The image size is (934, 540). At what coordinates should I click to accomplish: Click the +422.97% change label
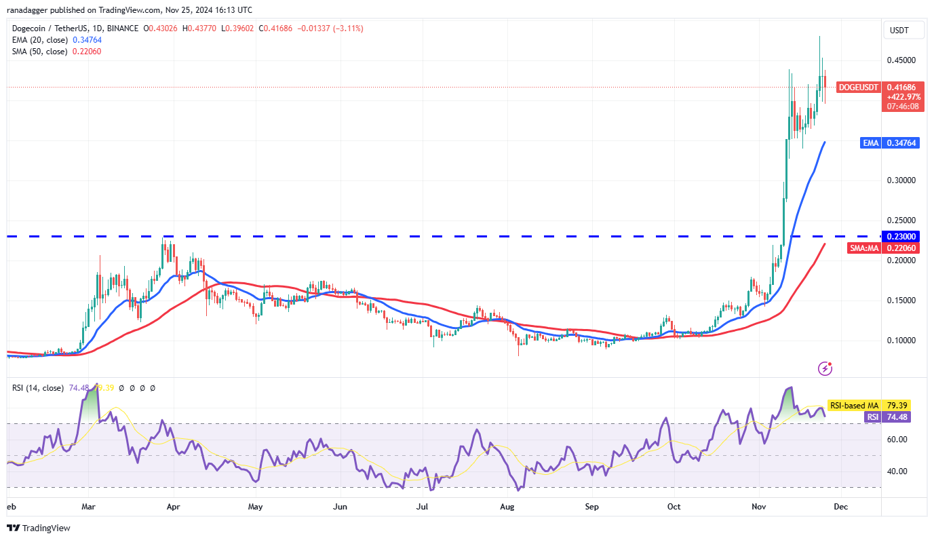point(903,97)
